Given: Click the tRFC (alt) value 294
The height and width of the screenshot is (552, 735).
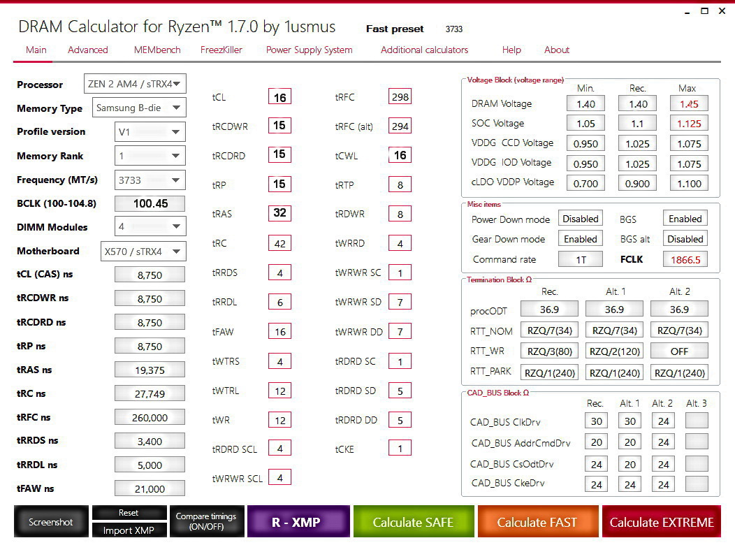Looking at the screenshot, I should tap(400, 126).
